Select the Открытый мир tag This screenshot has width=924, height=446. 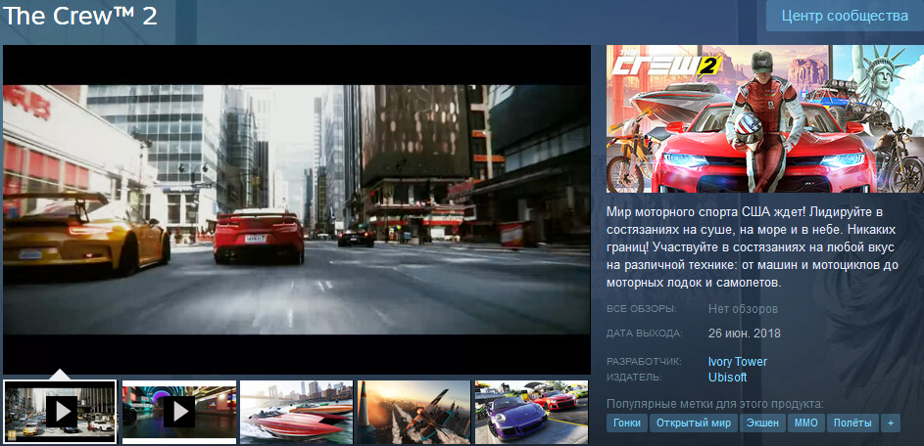point(694,424)
